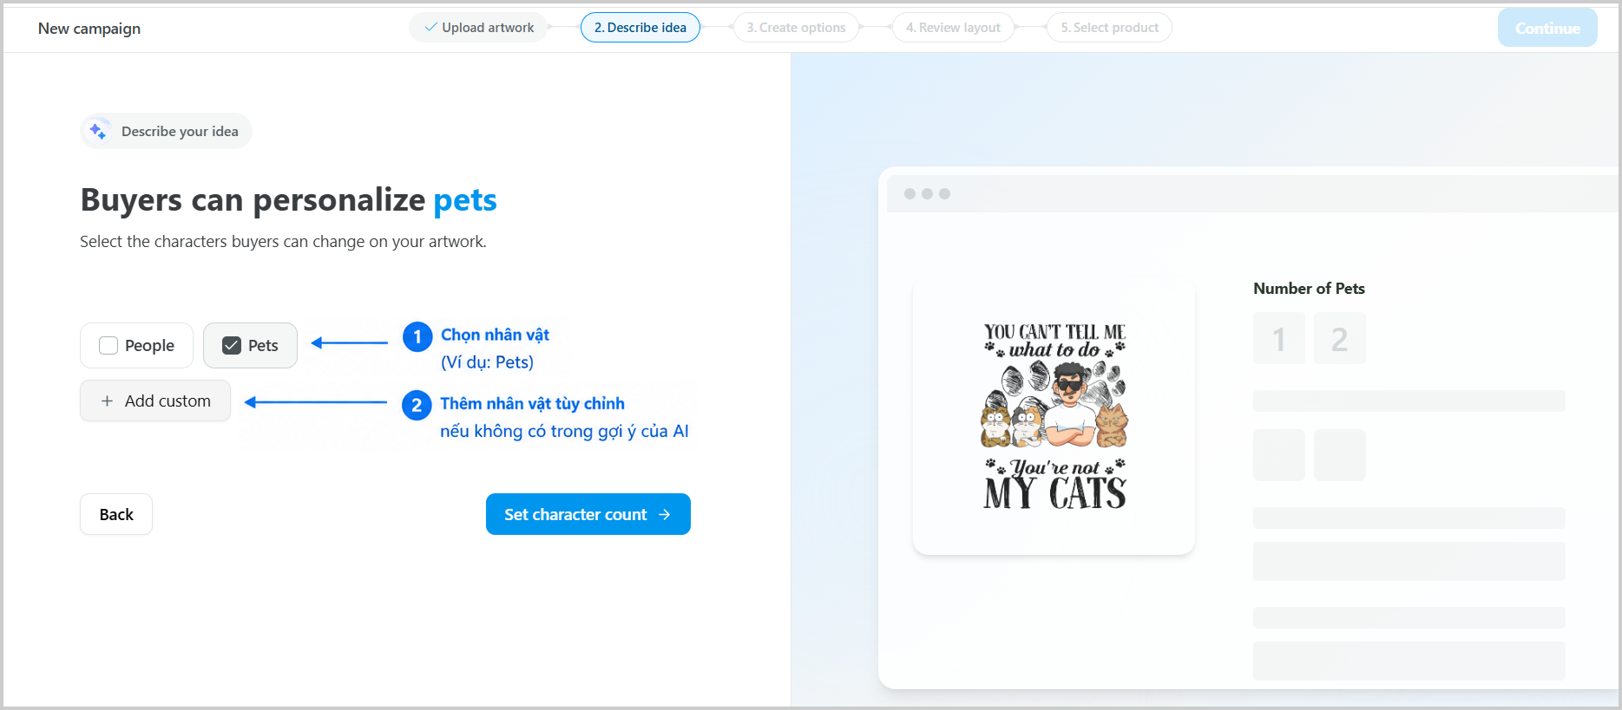Image resolution: width=1622 pixels, height=710 pixels.
Task: Open the cat t-shirt artwork preview
Action: (x=1054, y=417)
